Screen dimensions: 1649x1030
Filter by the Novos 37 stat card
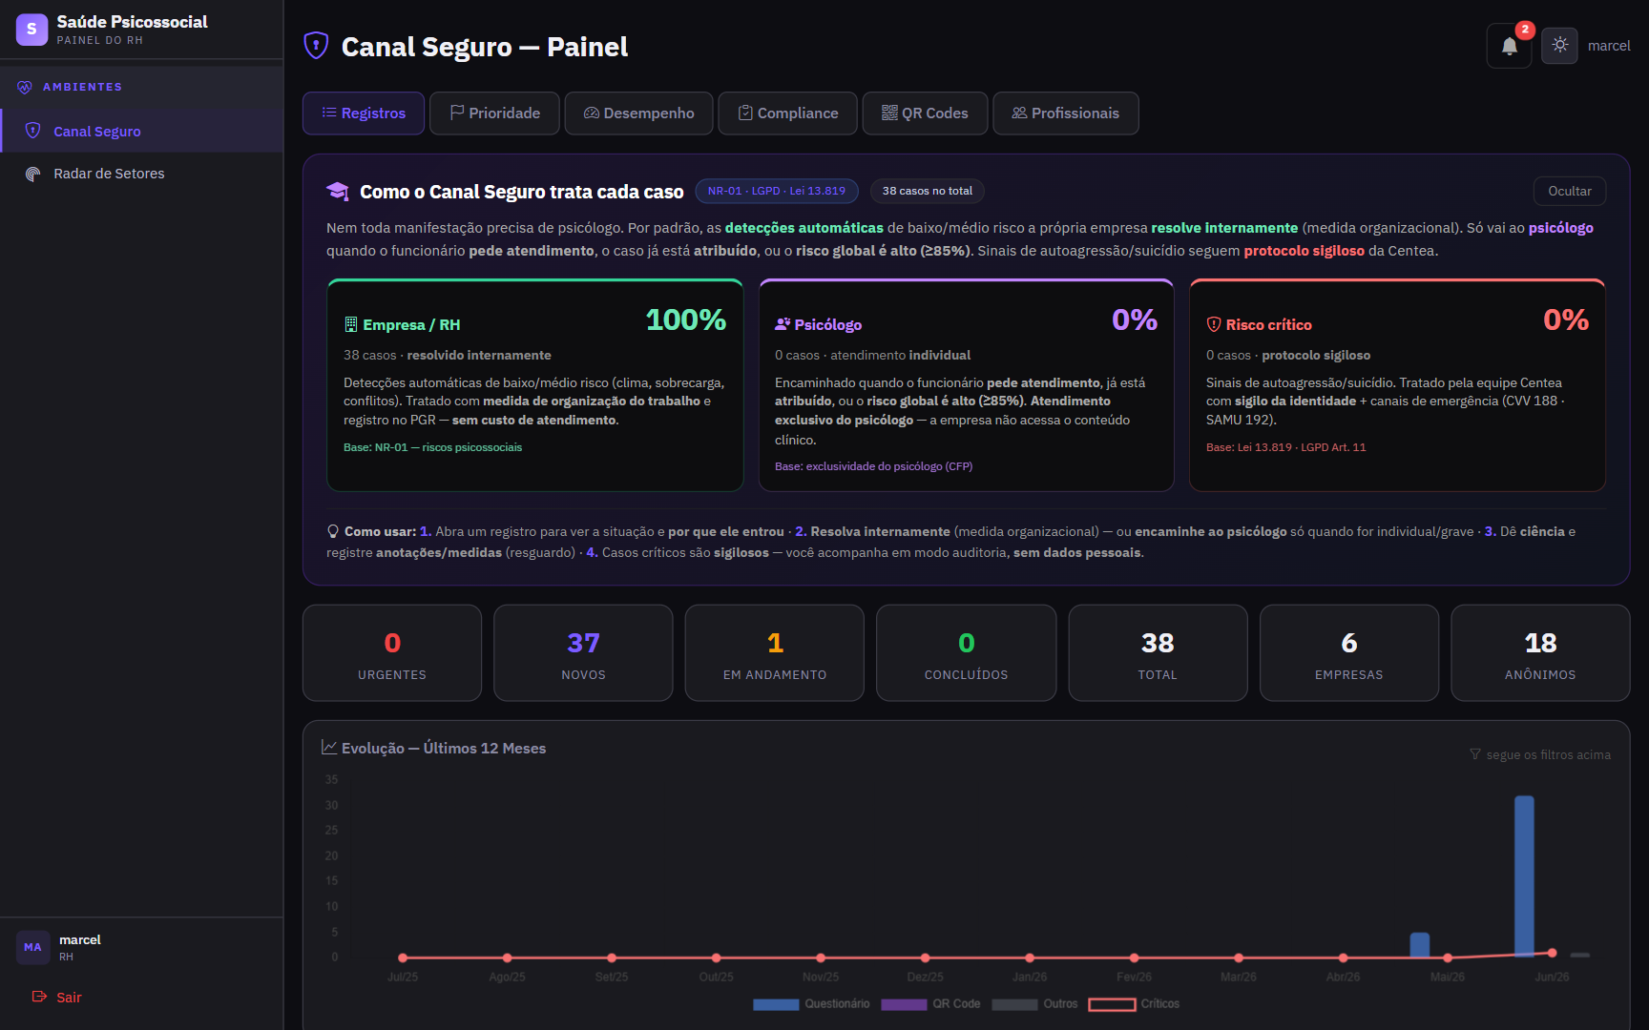click(x=583, y=653)
